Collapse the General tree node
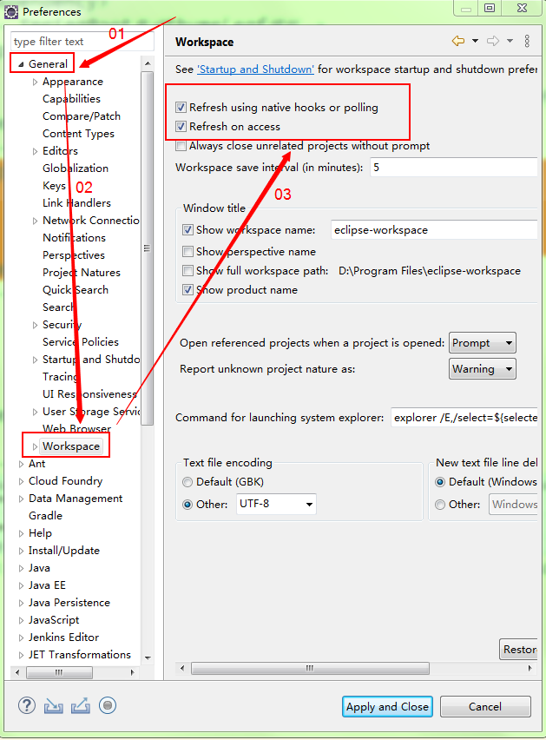The height and width of the screenshot is (740, 546). 21,64
